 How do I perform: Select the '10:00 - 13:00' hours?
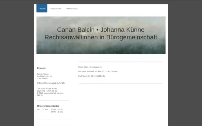pyautogui.click(x=57, y=110)
